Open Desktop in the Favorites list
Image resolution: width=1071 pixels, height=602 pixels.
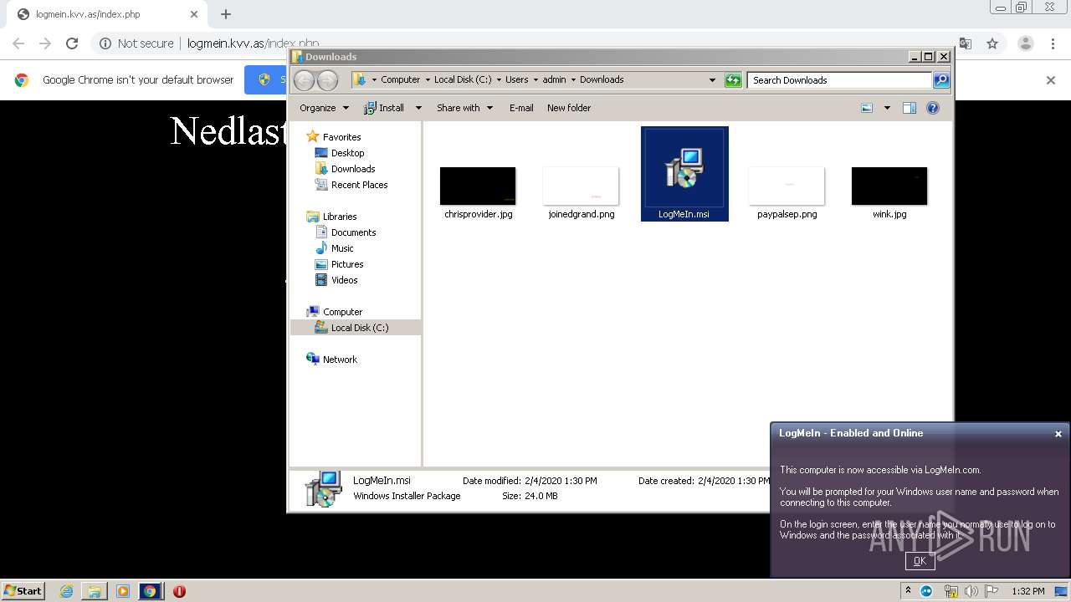pos(347,153)
